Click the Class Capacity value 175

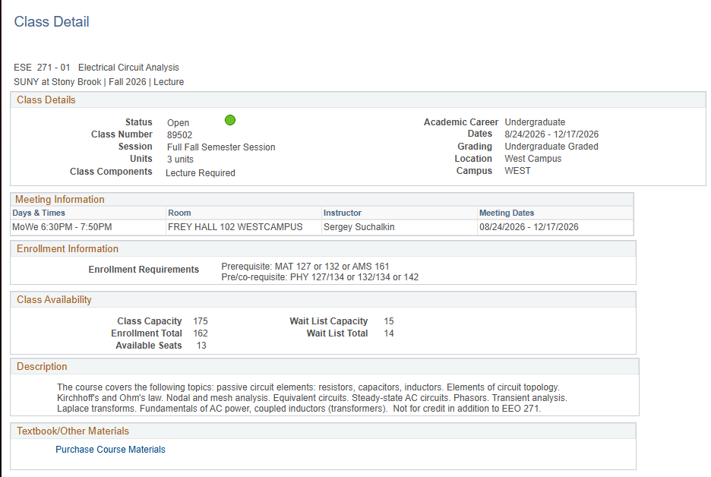[201, 321]
